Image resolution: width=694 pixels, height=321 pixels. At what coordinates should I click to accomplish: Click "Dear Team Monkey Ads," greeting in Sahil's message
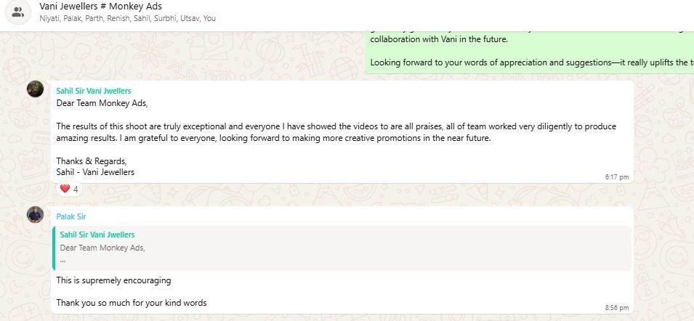point(102,103)
